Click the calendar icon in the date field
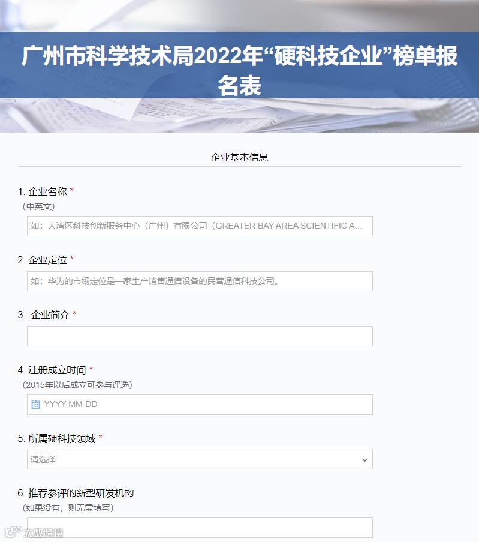Screen dimensions: 479x542 [35, 404]
